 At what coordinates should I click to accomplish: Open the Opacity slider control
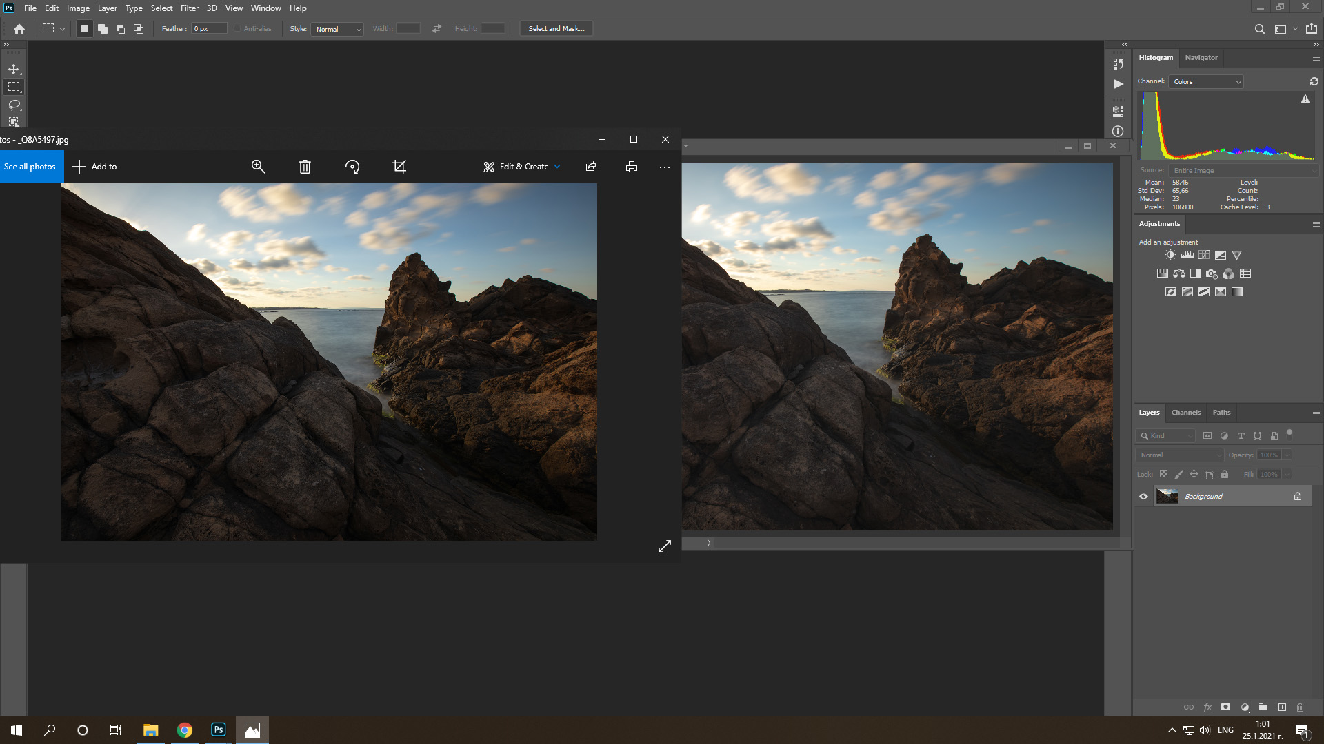[1287, 455]
